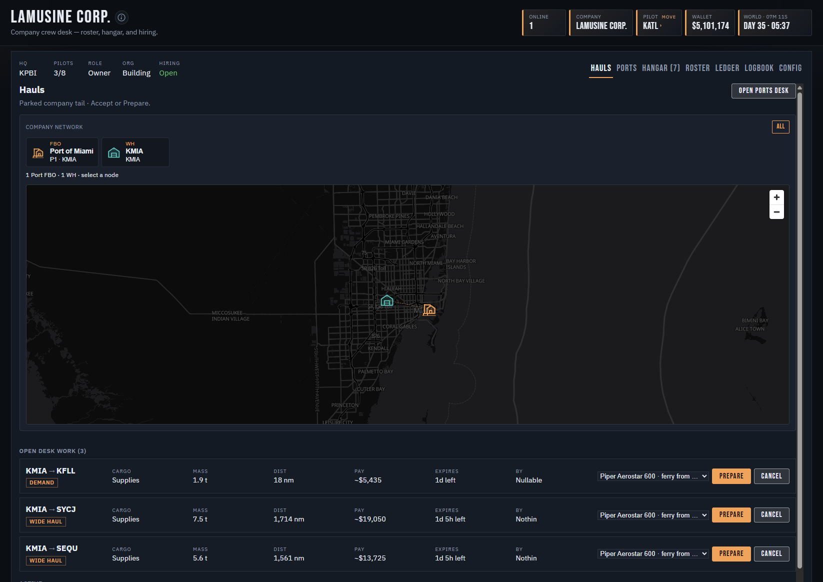823x582 pixels.
Task: Click the KMIA → SYCJ route title
Action: (x=50, y=509)
